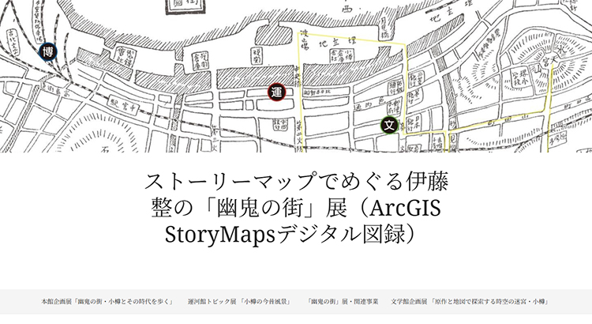Image resolution: width=592 pixels, height=324 pixels.
Task: Click the story title ストーリーマップでめぐる伊藤整の「幽鬼の街」展
Action: pyautogui.click(x=296, y=208)
